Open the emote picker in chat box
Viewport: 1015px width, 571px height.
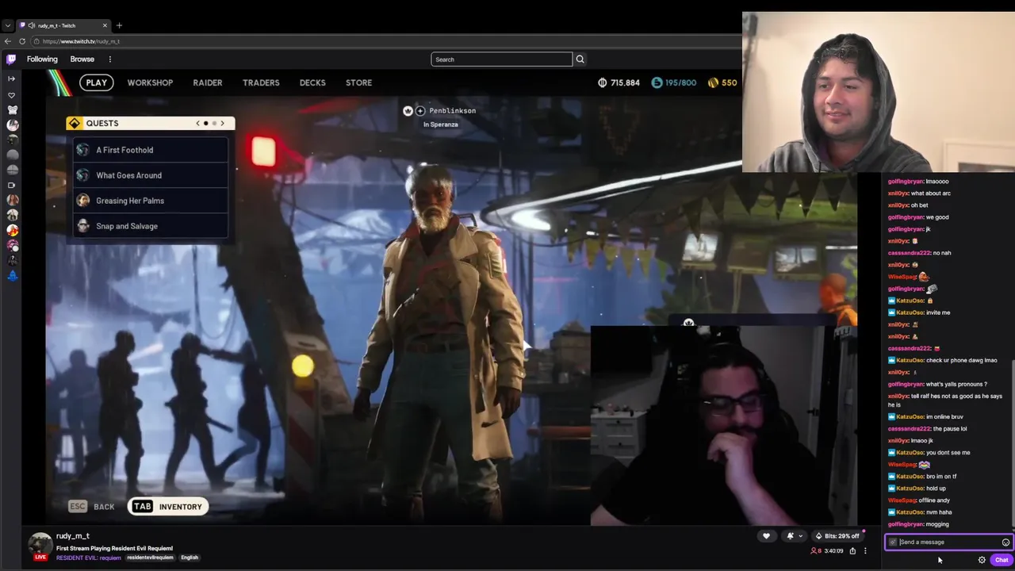pos(1005,542)
